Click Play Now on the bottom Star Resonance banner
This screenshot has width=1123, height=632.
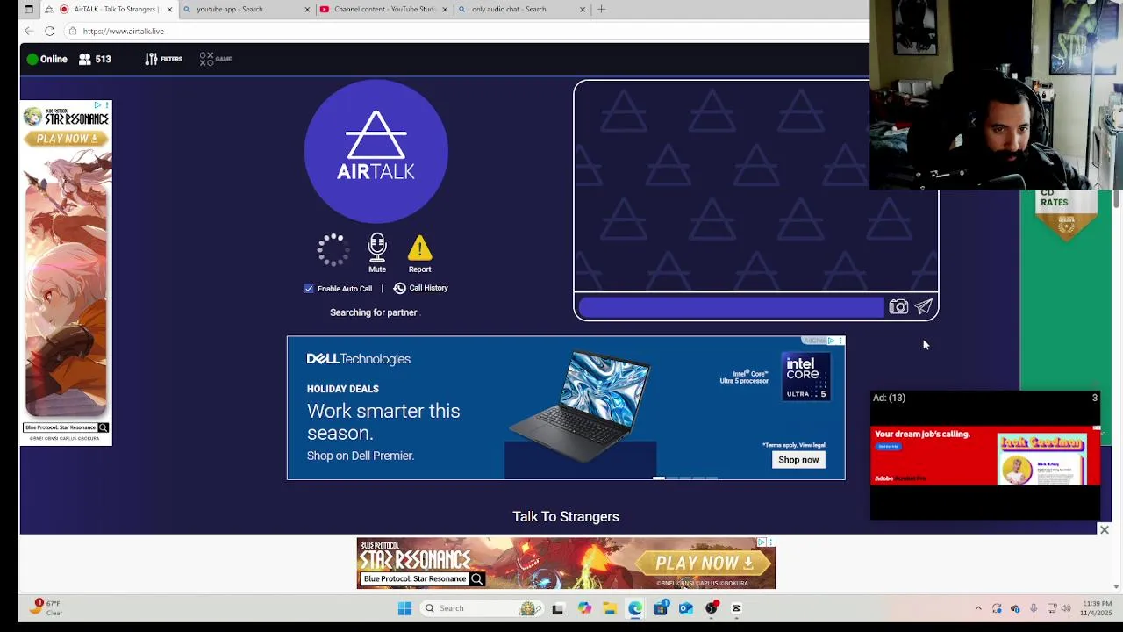pos(703,562)
